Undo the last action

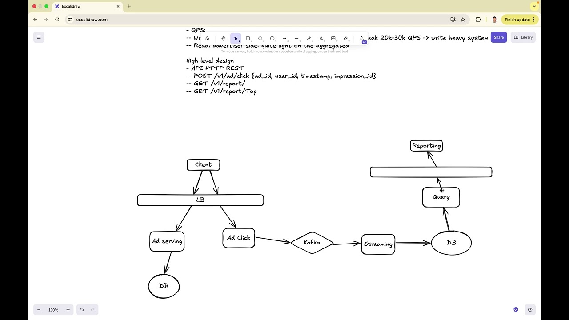pyautogui.click(x=82, y=310)
